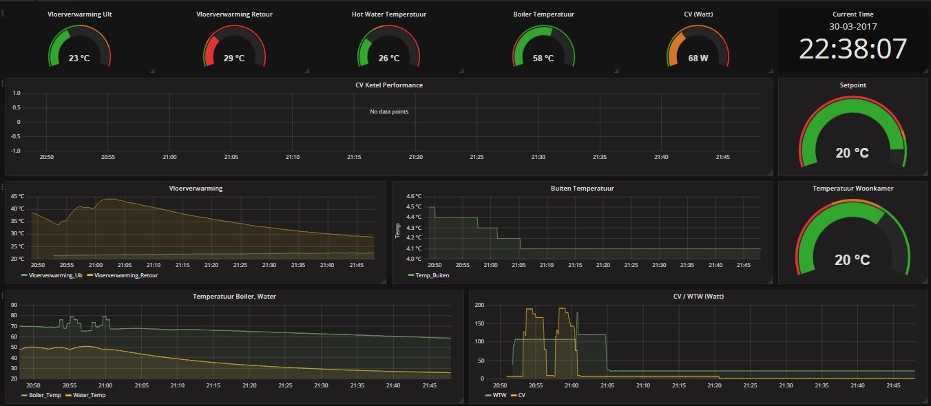931x406 pixels.
Task: Open the CV (Watt) gauge panel title menu
Action: (x=698, y=14)
